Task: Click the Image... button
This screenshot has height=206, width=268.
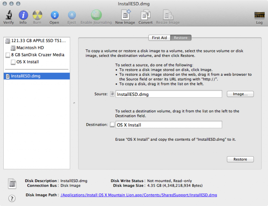Action: click(240, 94)
